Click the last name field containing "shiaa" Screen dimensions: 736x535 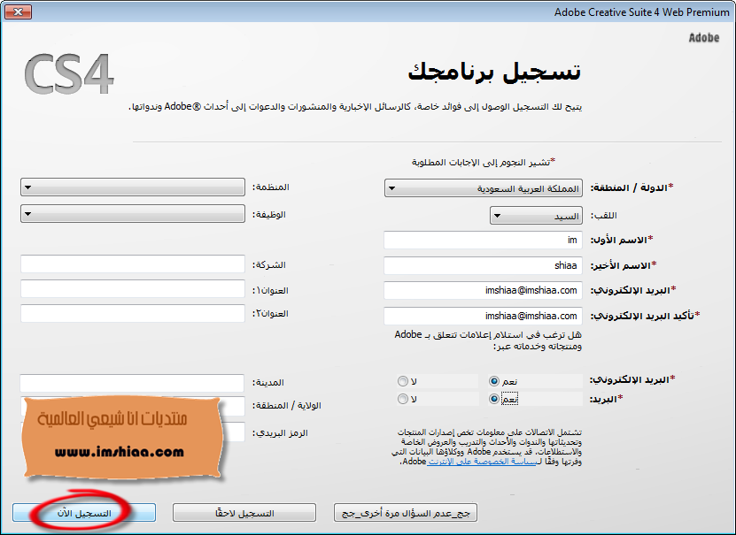click(483, 265)
